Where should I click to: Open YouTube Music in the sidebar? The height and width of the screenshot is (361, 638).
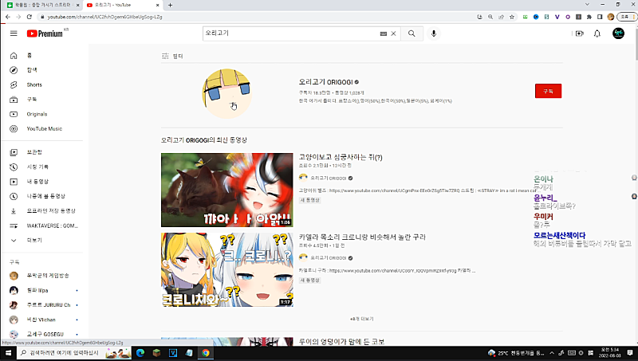click(42, 128)
